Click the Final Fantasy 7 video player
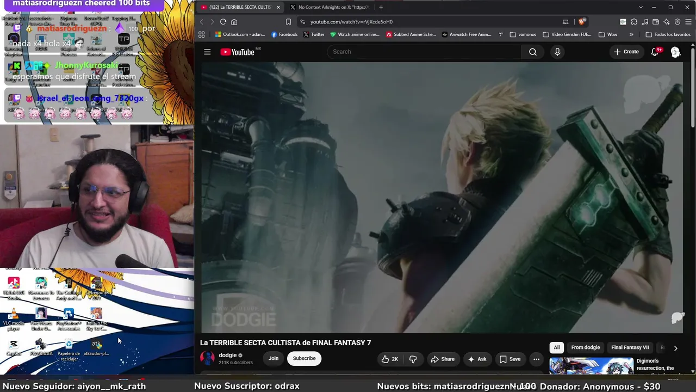Image resolution: width=696 pixels, height=392 pixels. coord(442,197)
